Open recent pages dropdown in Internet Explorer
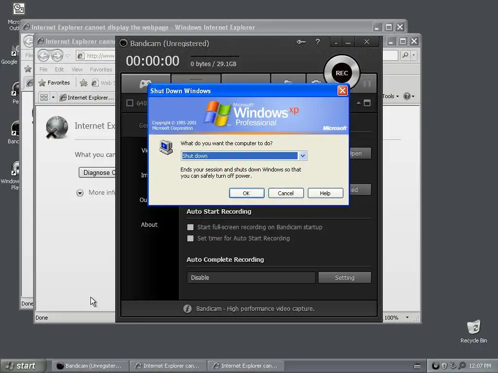Viewport: 498px width, 373px height. [68, 56]
